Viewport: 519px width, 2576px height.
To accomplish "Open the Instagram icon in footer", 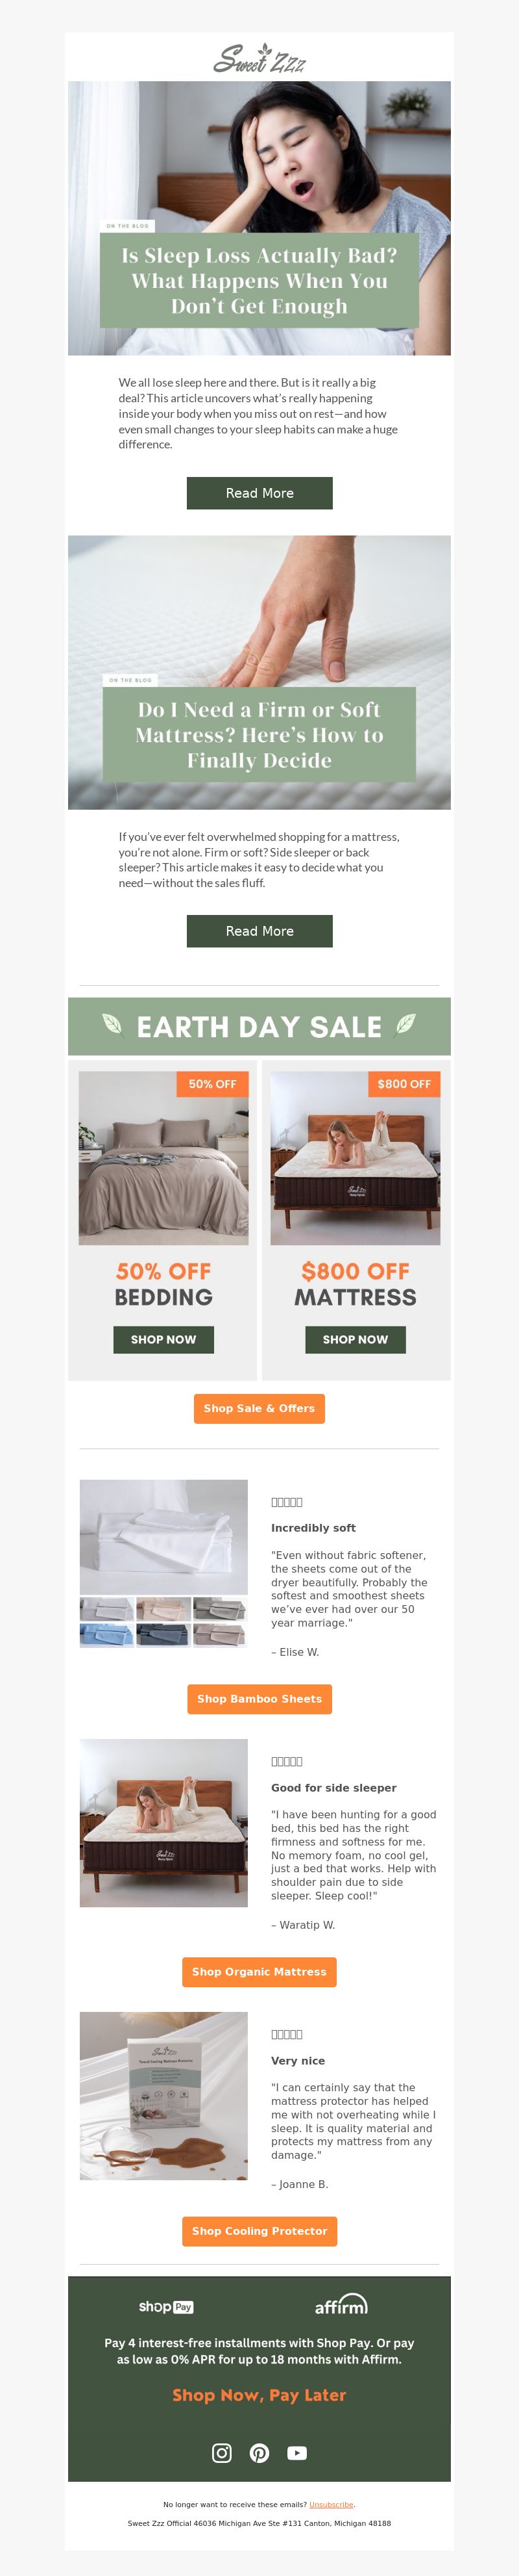I will click(222, 2452).
